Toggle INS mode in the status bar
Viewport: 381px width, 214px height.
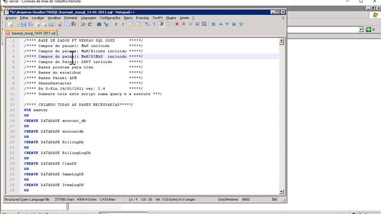[x=274, y=200]
